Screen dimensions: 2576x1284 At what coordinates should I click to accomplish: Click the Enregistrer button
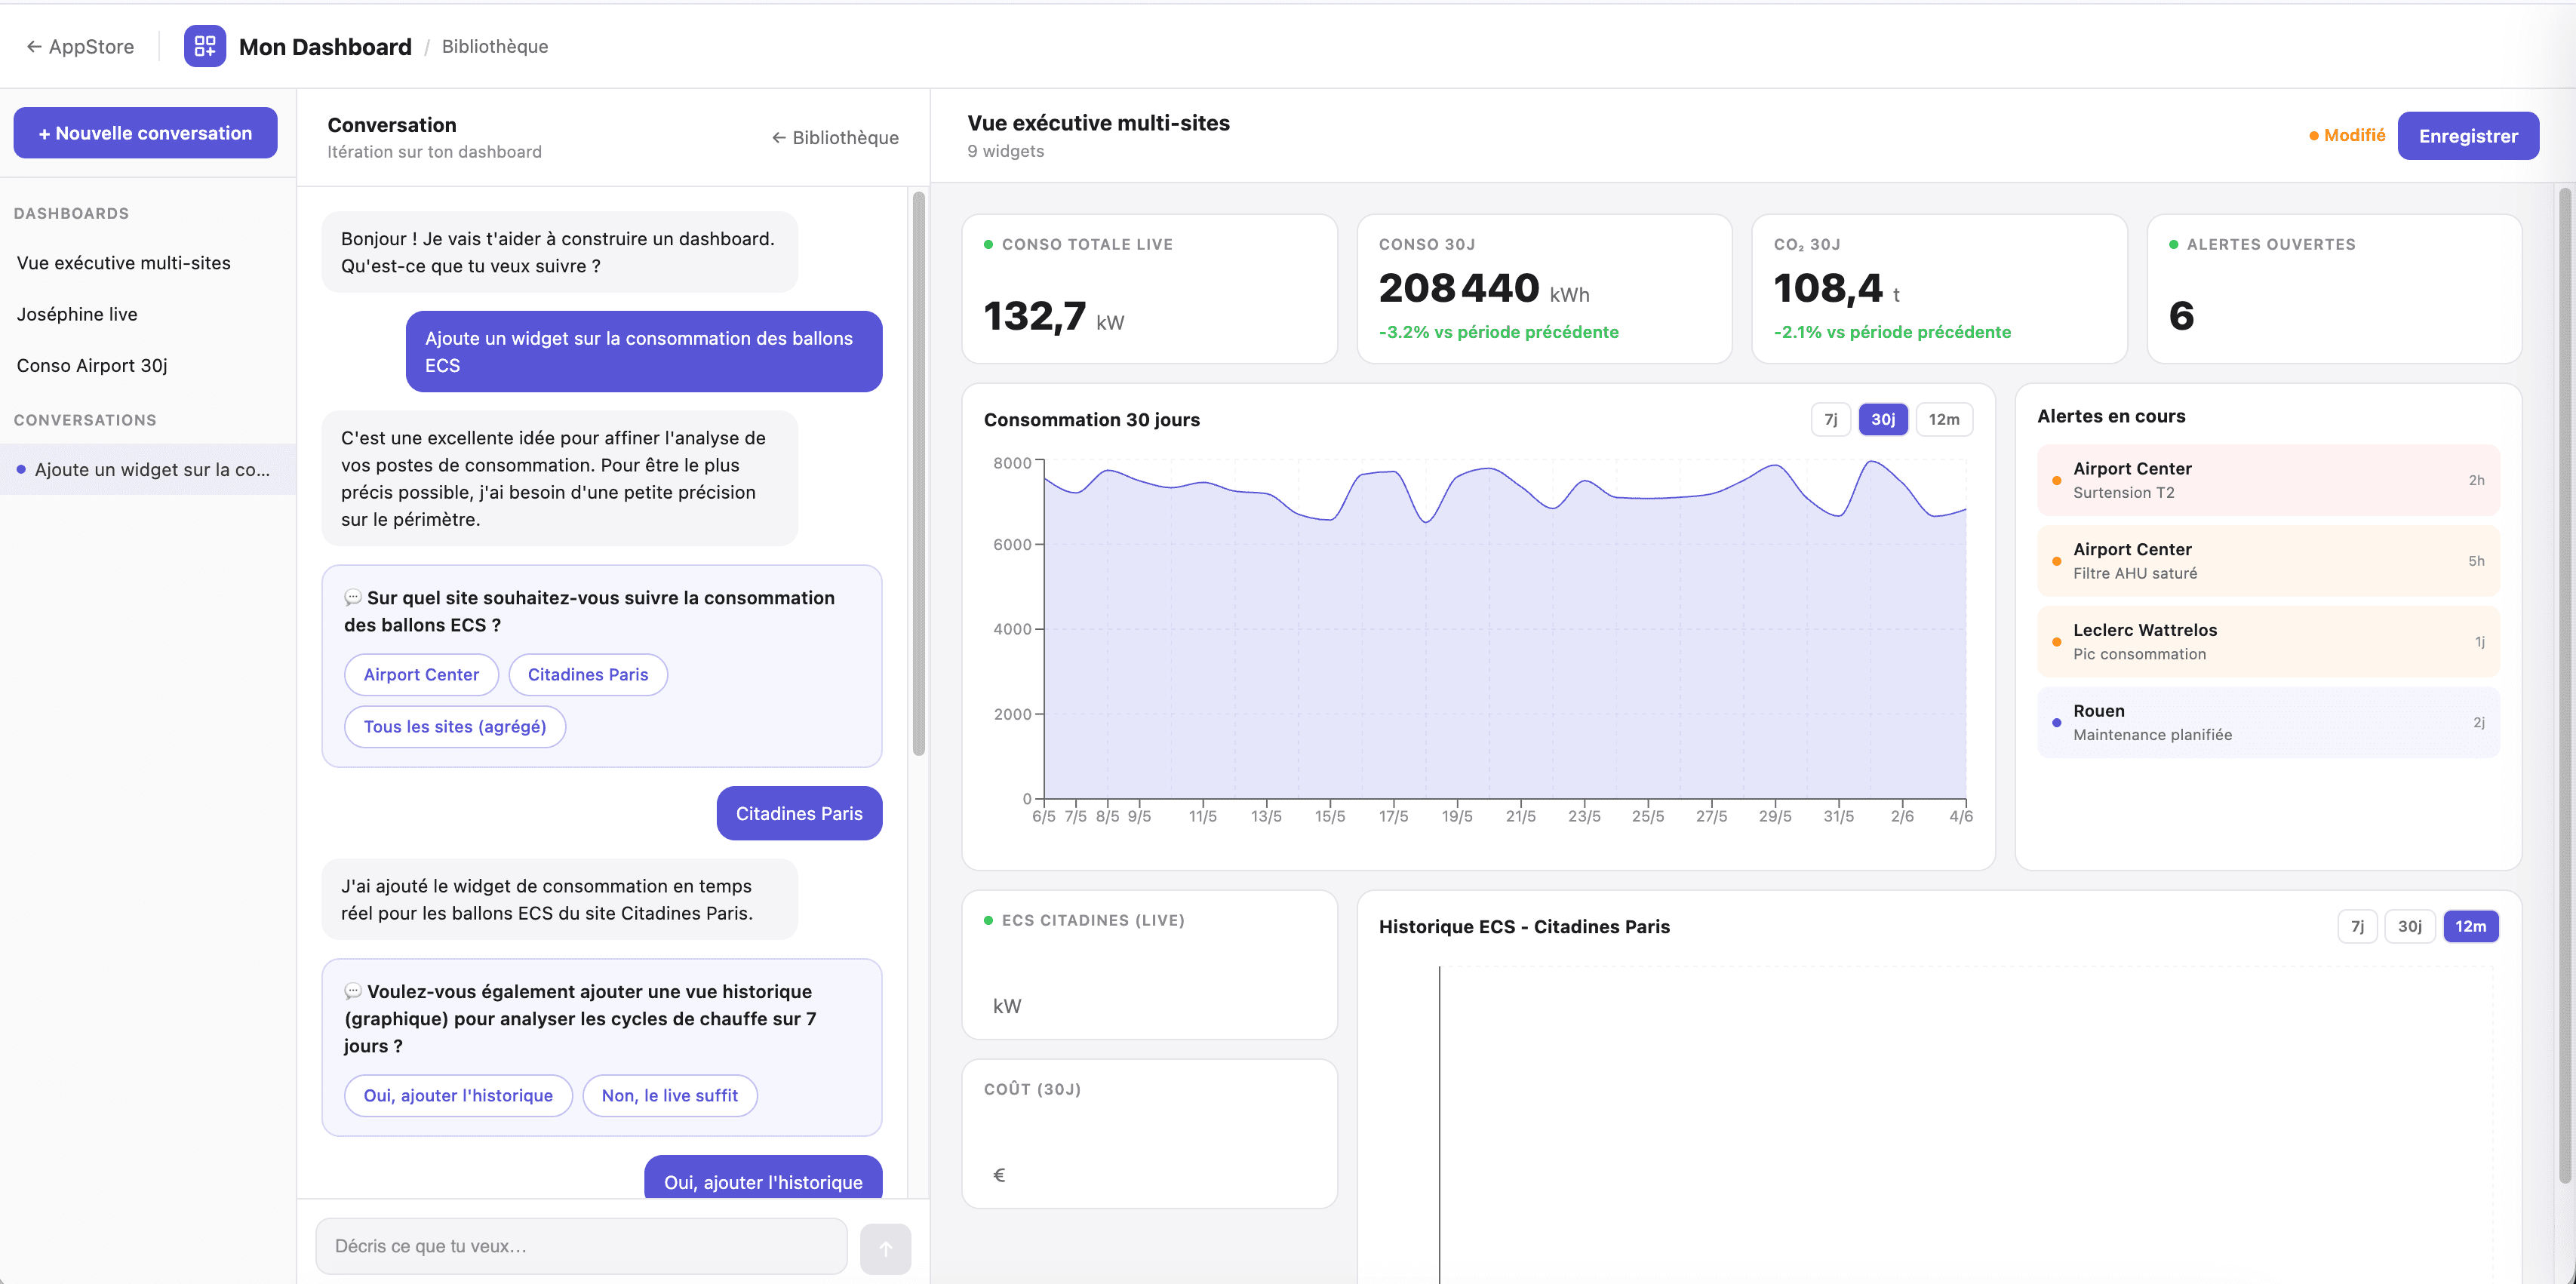coord(2468,136)
